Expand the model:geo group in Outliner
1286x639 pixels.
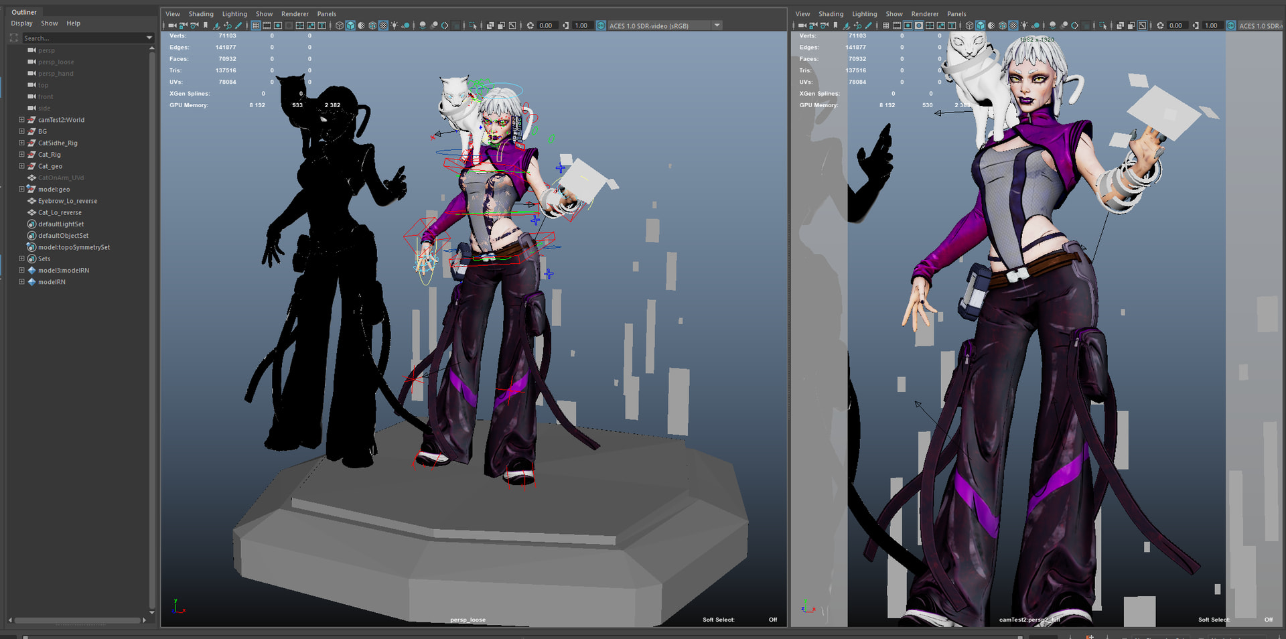pos(21,190)
